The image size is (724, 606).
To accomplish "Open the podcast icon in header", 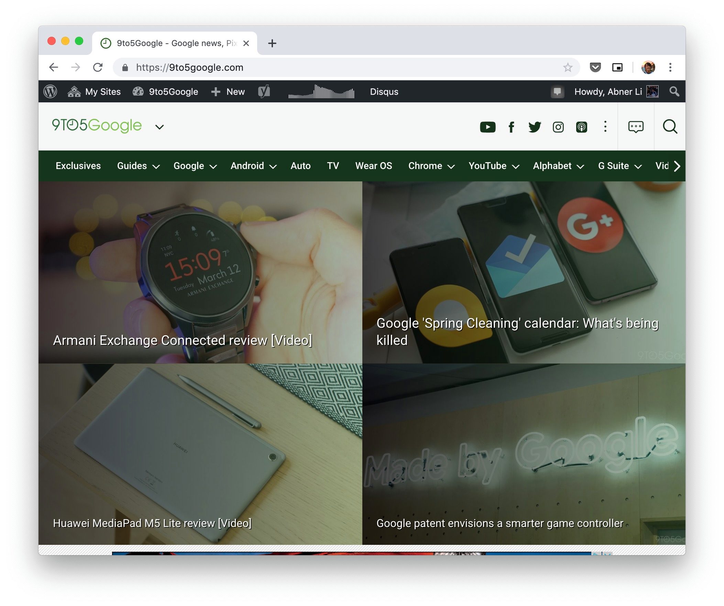I will click(x=581, y=127).
